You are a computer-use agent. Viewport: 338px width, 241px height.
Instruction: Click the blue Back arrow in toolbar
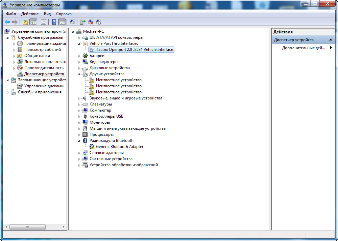click(x=7, y=22)
